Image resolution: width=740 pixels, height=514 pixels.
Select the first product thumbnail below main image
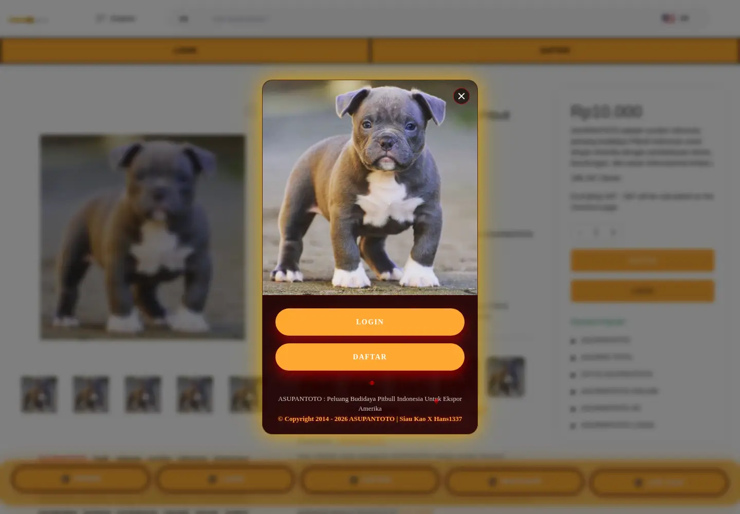[x=39, y=394]
